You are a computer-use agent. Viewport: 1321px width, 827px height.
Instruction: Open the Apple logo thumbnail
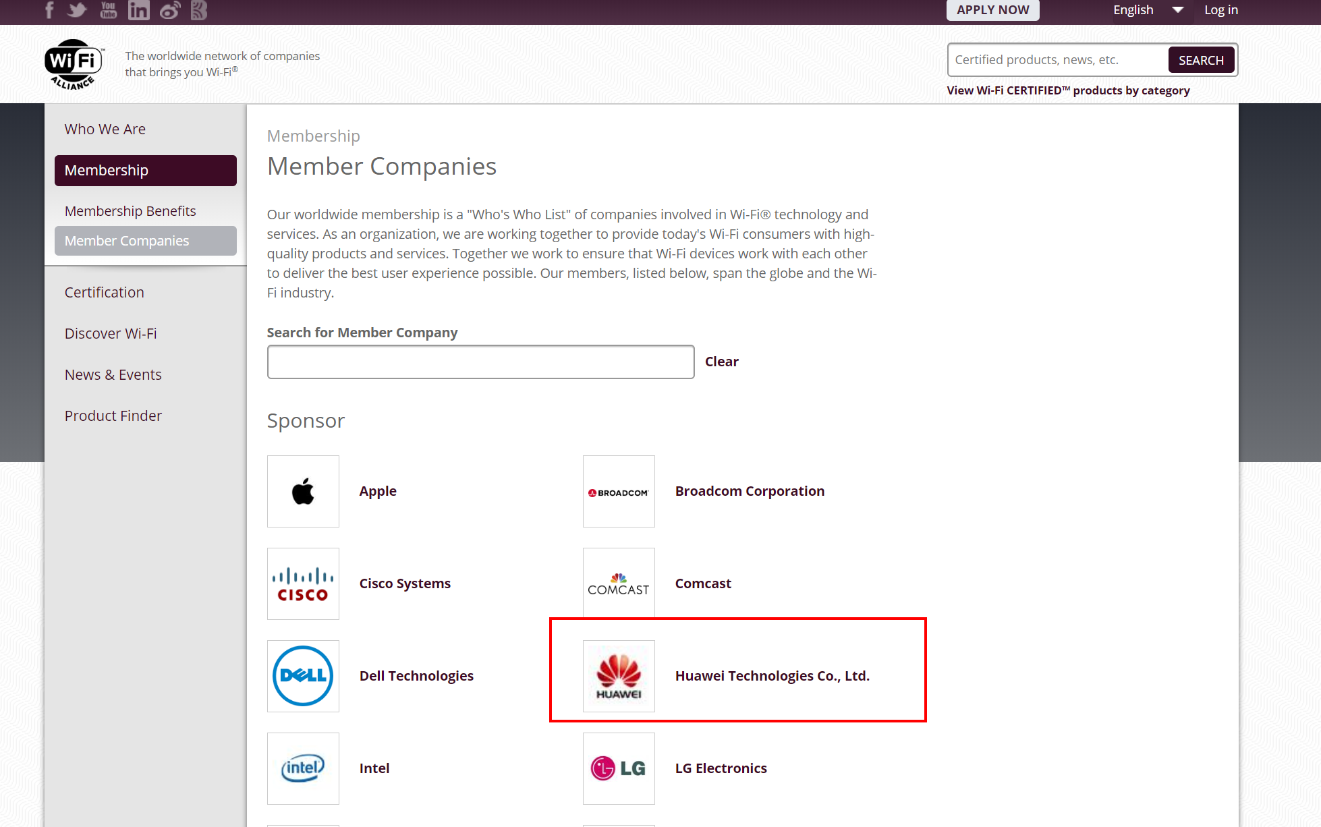303,491
